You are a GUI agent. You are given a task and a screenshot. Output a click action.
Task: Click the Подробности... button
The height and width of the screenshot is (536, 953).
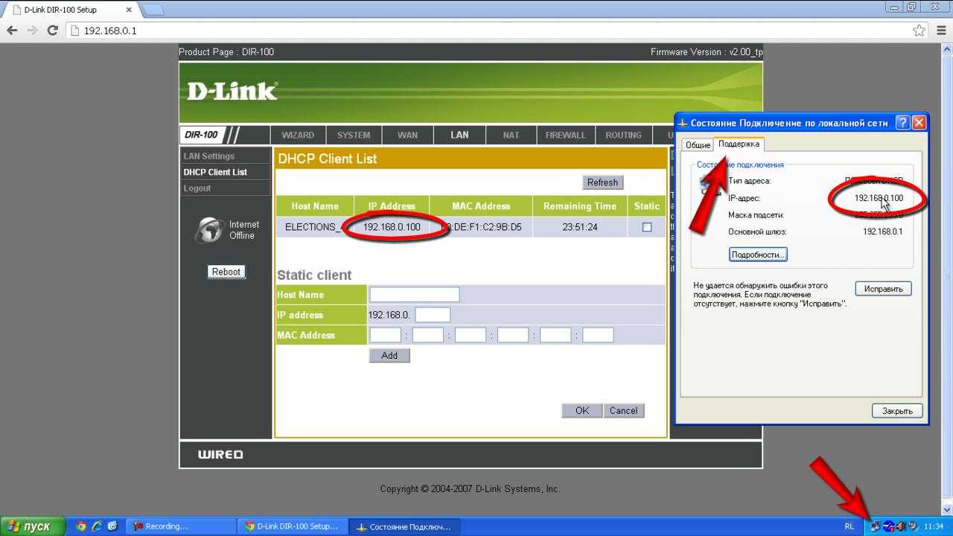[758, 255]
